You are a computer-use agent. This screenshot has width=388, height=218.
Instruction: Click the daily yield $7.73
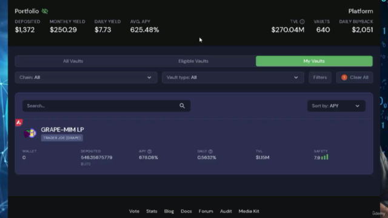pyautogui.click(x=102, y=30)
